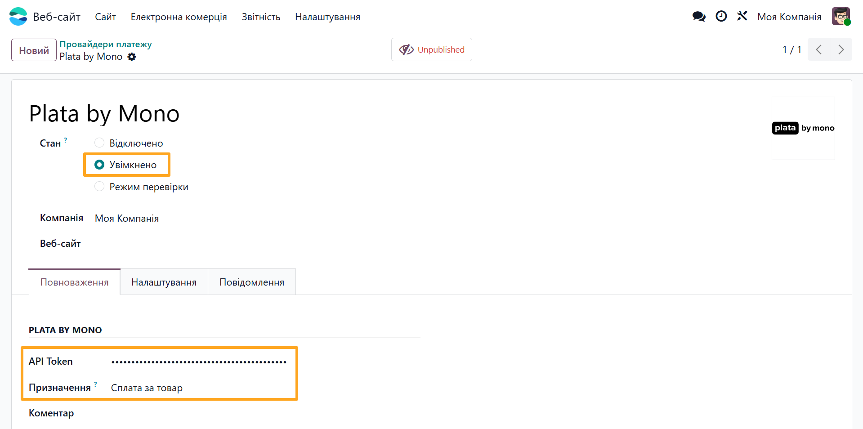Image resolution: width=863 pixels, height=429 pixels.
Task: Click the Коментар field
Action: pos(265,413)
